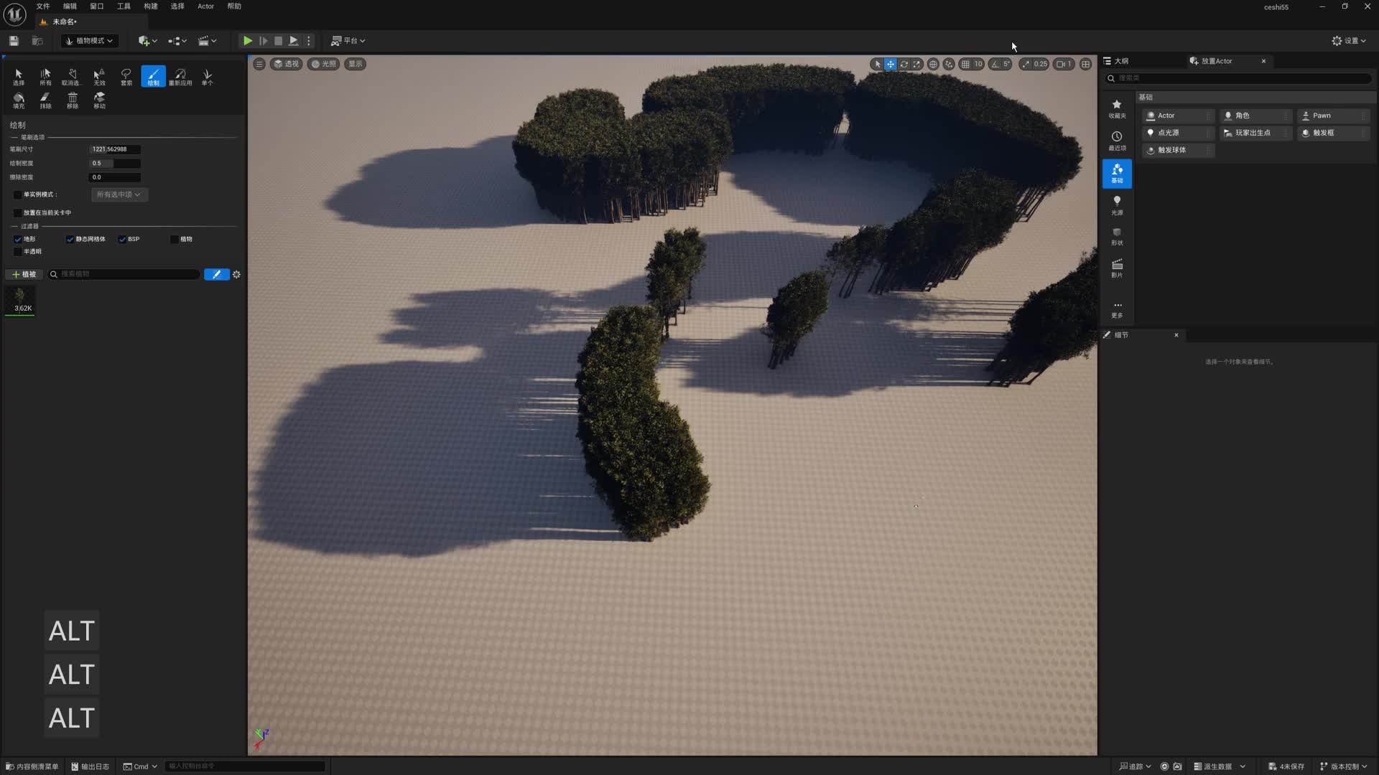Select the Lasso (套索) foliage tool
The image size is (1379, 775).
click(x=126, y=76)
